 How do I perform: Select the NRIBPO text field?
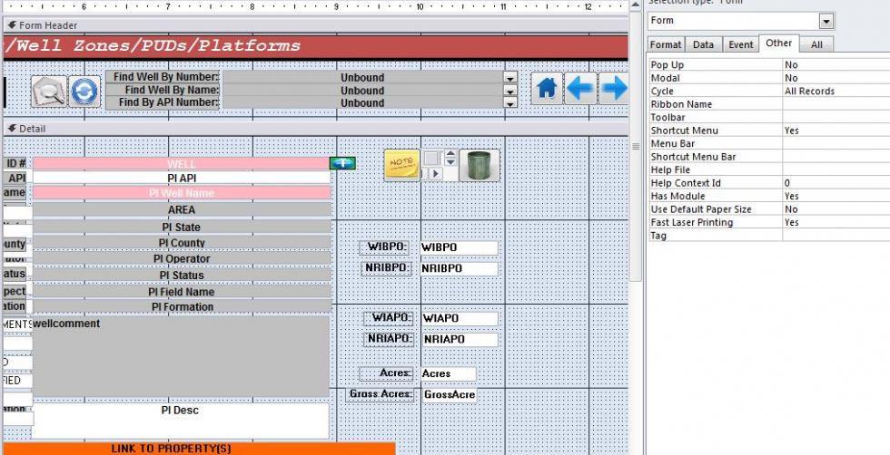pyautogui.click(x=460, y=268)
